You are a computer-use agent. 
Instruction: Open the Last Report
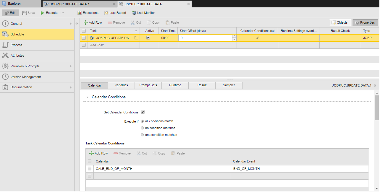[115, 13]
